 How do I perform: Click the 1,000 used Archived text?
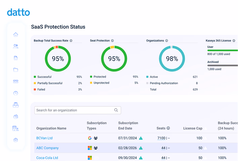coord(214,69)
